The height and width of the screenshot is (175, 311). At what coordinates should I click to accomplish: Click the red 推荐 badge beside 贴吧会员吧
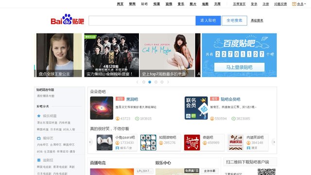(x=215, y=99)
